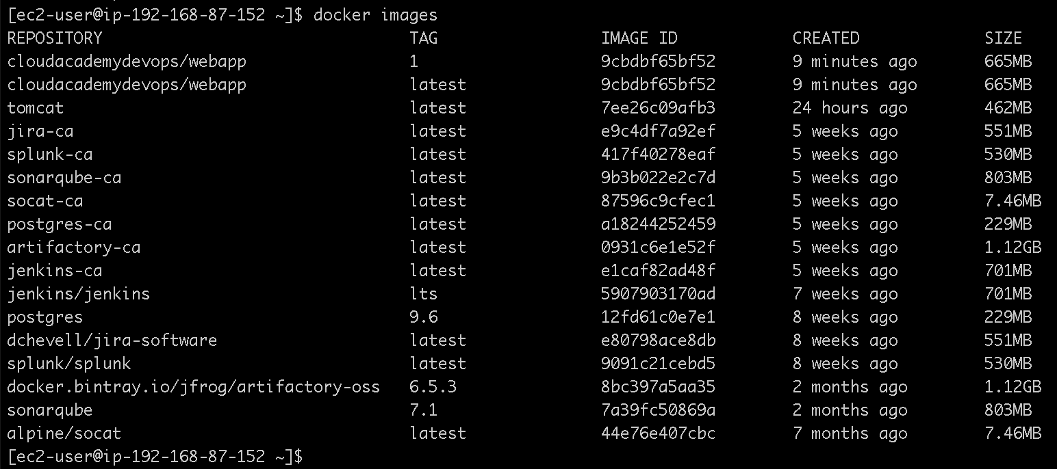Click the alpine/socat repository name

pos(64,433)
